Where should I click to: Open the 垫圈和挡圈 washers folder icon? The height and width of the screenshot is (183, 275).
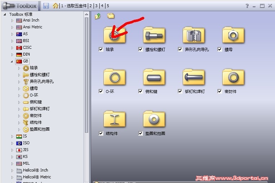pos(154,119)
